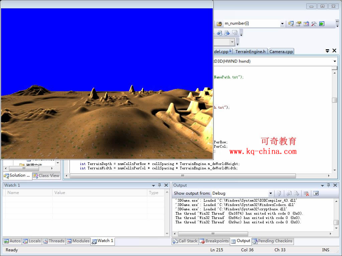Expand the m_number[i] find combo box
The width and height of the screenshot is (342, 256).
click(x=282, y=24)
